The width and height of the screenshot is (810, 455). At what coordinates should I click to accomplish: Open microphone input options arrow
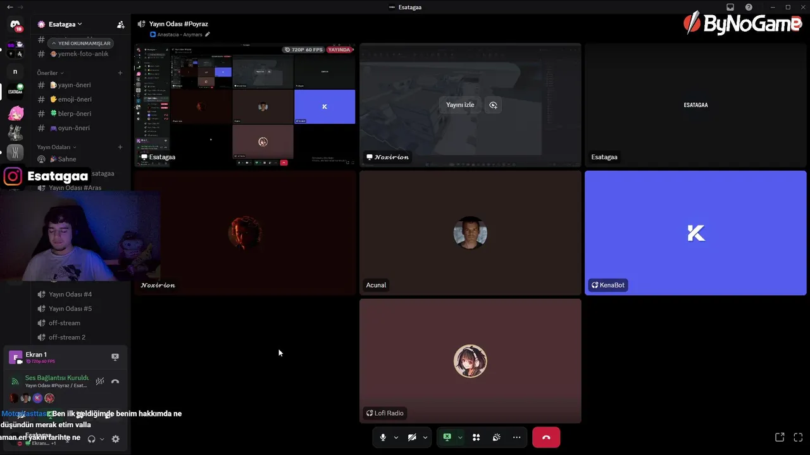396,437
